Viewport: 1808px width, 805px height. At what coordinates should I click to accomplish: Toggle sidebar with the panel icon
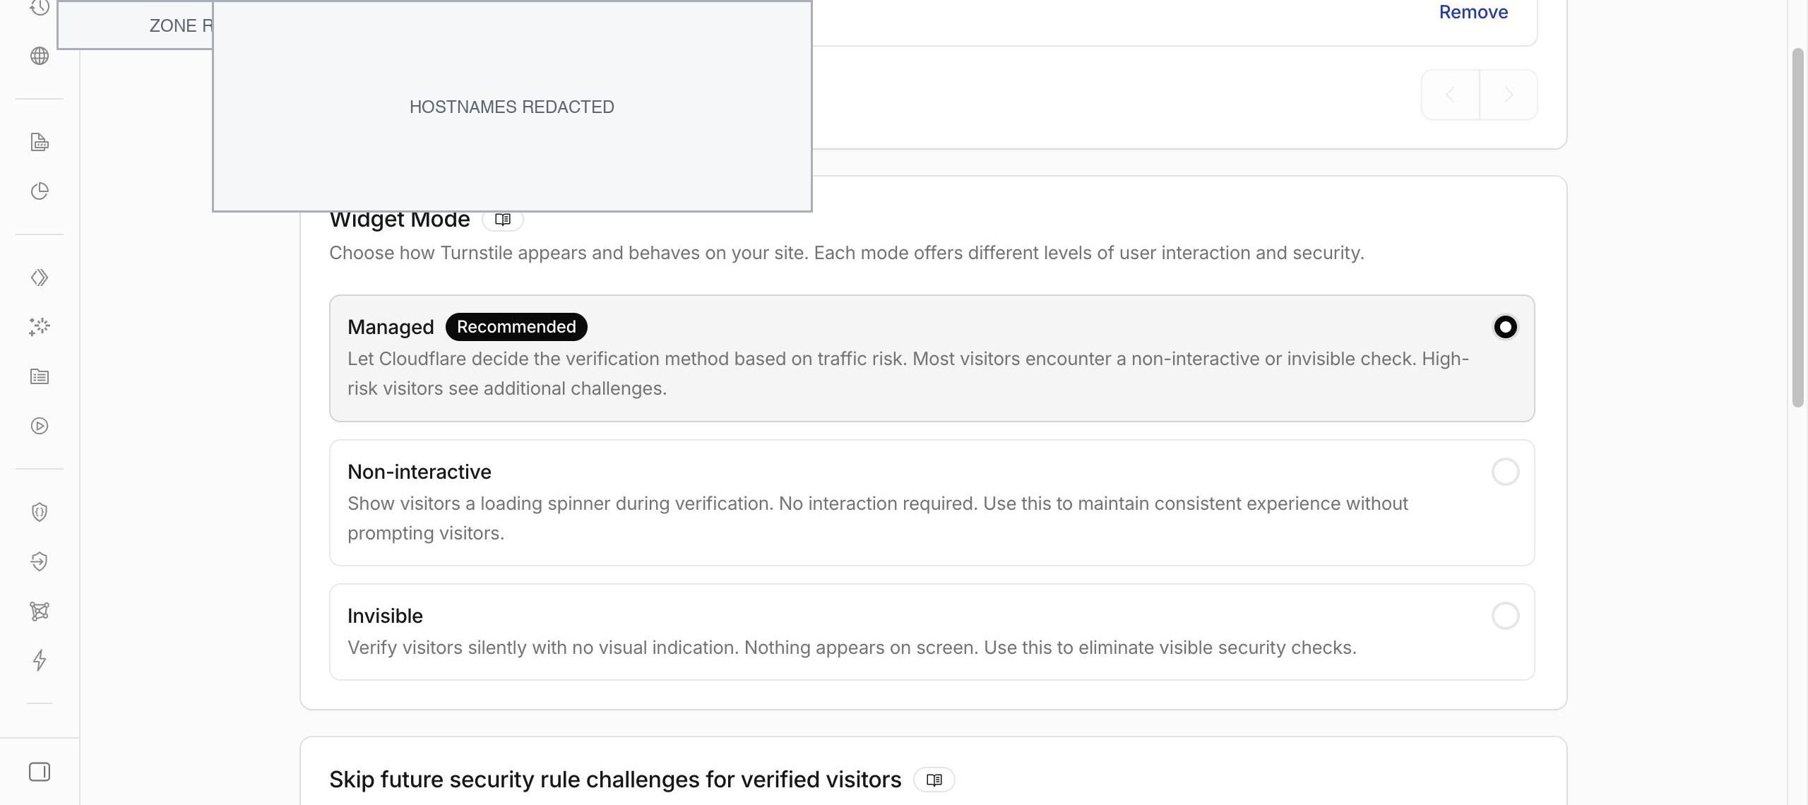pyautogui.click(x=40, y=772)
